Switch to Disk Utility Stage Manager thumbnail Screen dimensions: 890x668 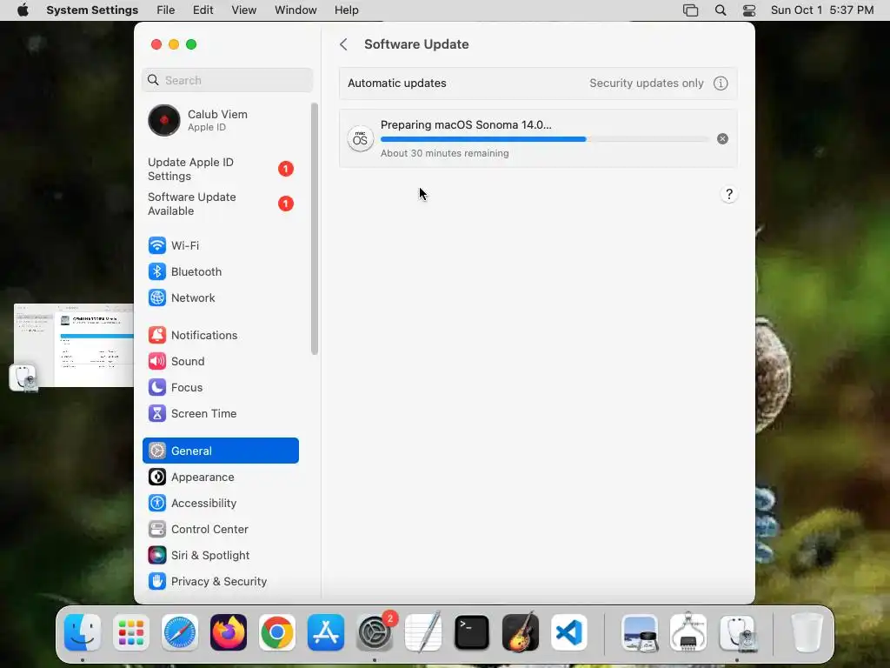[74, 345]
